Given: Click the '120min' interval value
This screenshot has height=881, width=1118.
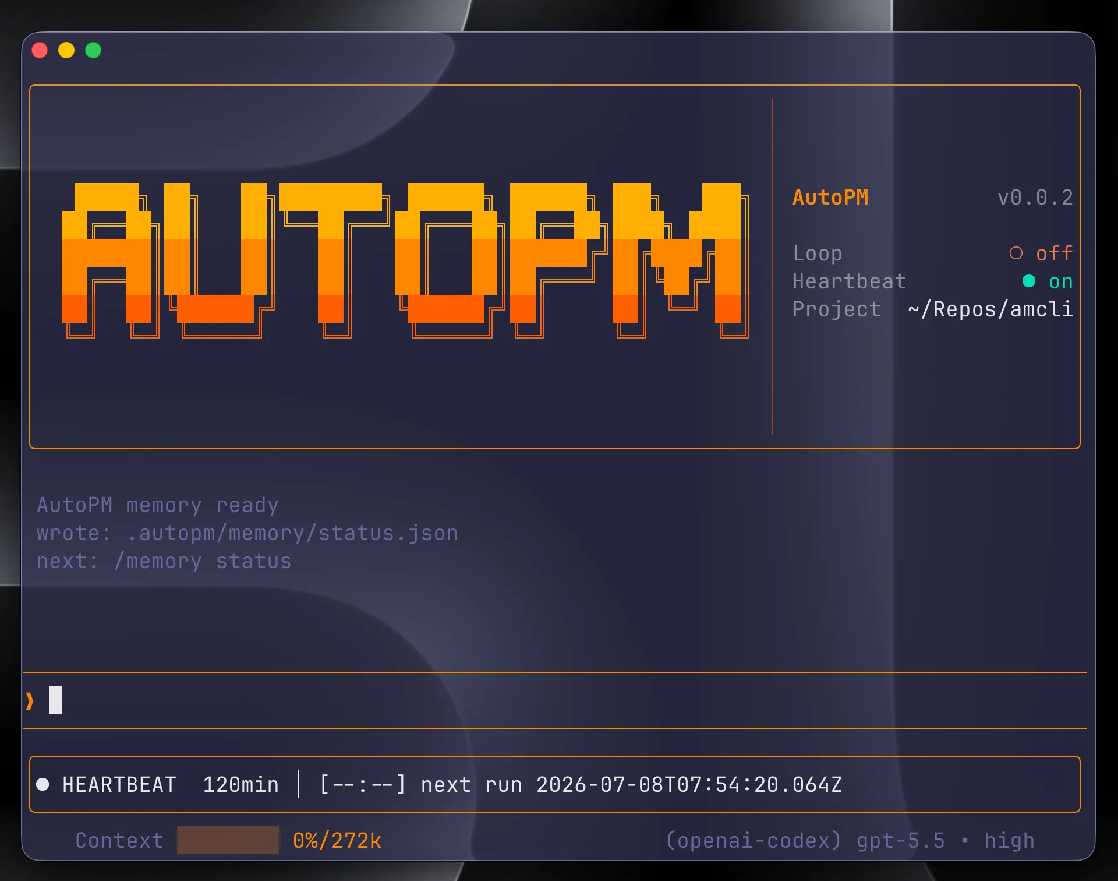Looking at the screenshot, I should (x=241, y=785).
